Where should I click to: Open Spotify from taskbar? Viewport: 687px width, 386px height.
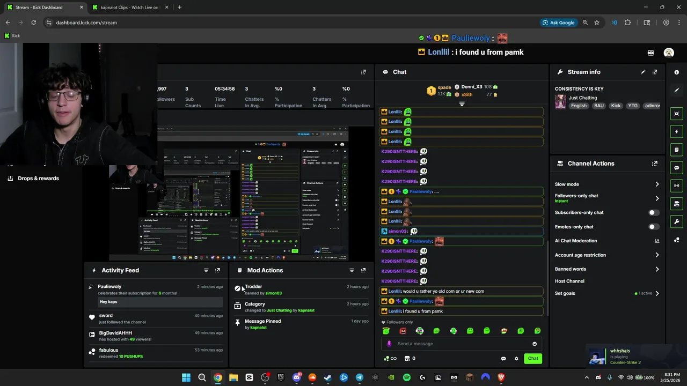(407, 377)
